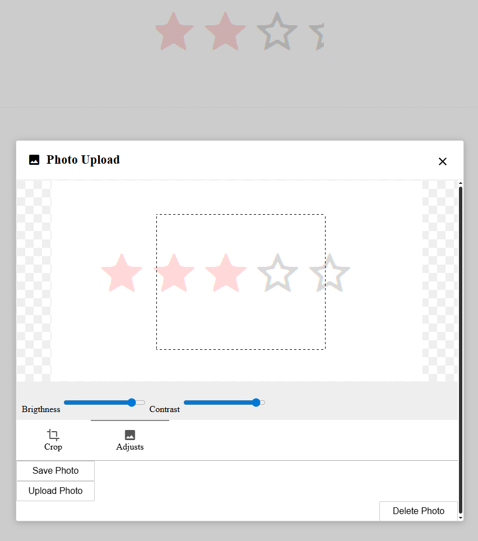This screenshot has height=541, width=478.
Task: Click the Adjusts picture icon
Action: [x=130, y=434]
